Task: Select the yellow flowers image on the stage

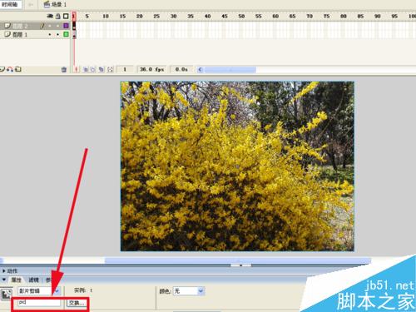Action: click(x=237, y=166)
